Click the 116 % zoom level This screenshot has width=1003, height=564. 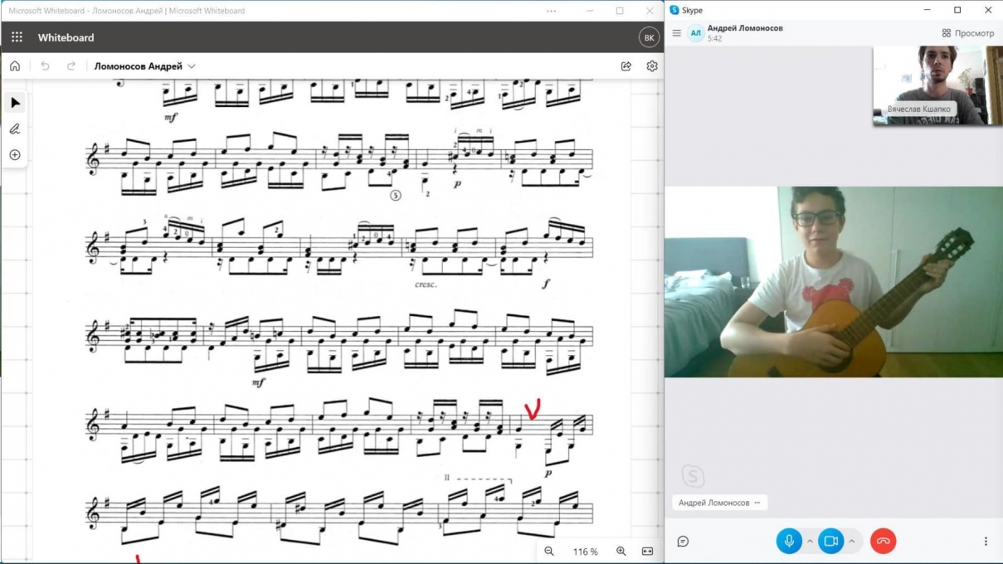(585, 552)
